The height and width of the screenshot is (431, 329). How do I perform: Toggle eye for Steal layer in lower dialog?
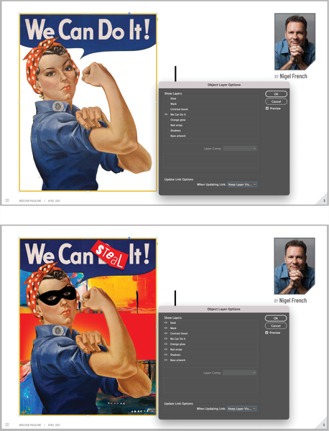pos(166,323)
